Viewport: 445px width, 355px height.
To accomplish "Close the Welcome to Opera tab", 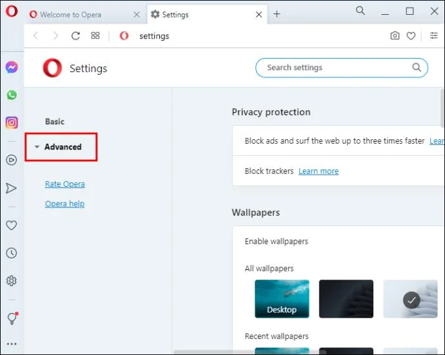I will point(137,14).
